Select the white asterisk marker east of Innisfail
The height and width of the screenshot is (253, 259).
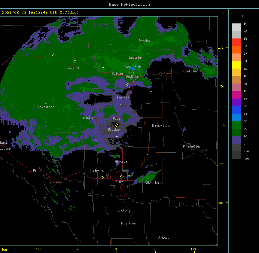click(x=151, y=91)
